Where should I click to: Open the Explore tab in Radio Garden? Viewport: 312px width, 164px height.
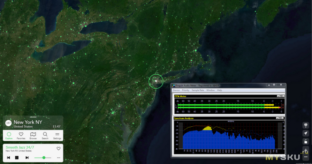9,135
